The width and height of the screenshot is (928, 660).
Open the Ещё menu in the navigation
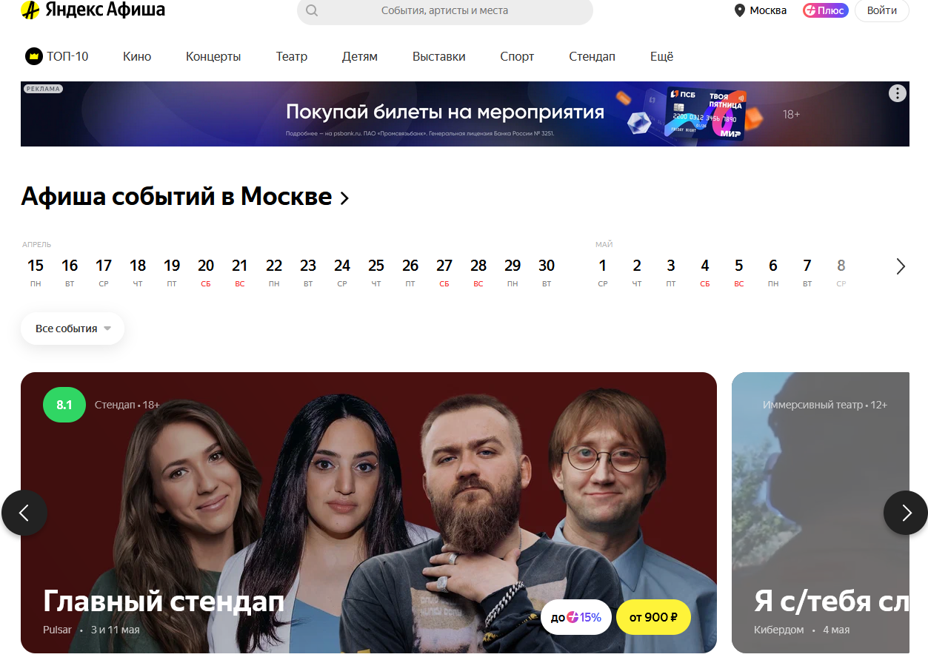[x=661, y=56]
